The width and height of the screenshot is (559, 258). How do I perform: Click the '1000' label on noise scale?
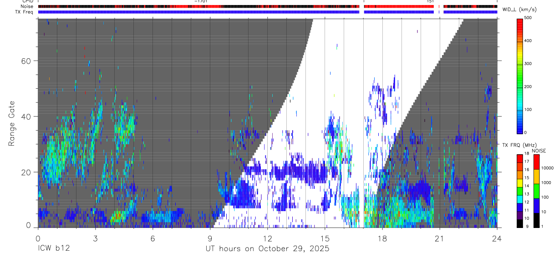(x=546, y=182)
